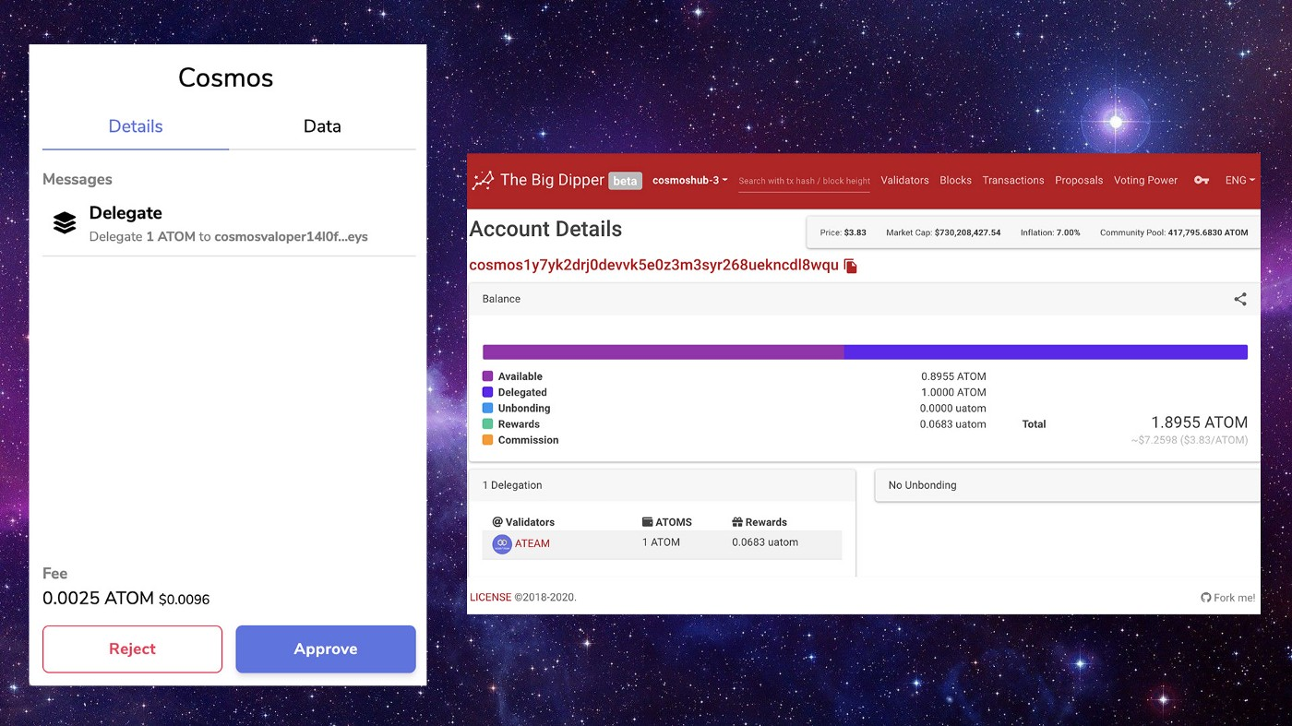Open the ATEAM validator link
The width and height of the screenshot is (1292, 726).
click(x=532, y=543)
